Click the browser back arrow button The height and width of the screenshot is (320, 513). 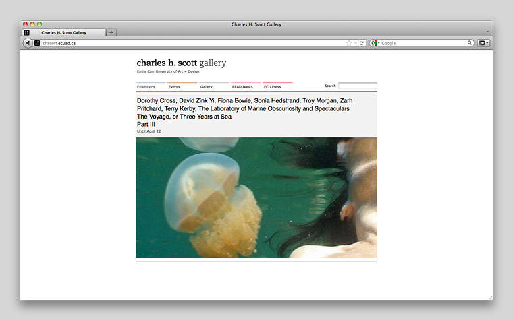[28, 43]
